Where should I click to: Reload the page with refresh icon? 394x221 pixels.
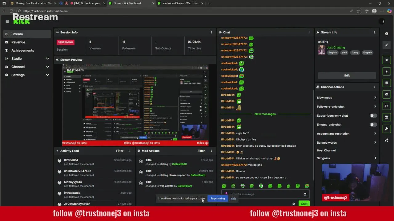11,11
